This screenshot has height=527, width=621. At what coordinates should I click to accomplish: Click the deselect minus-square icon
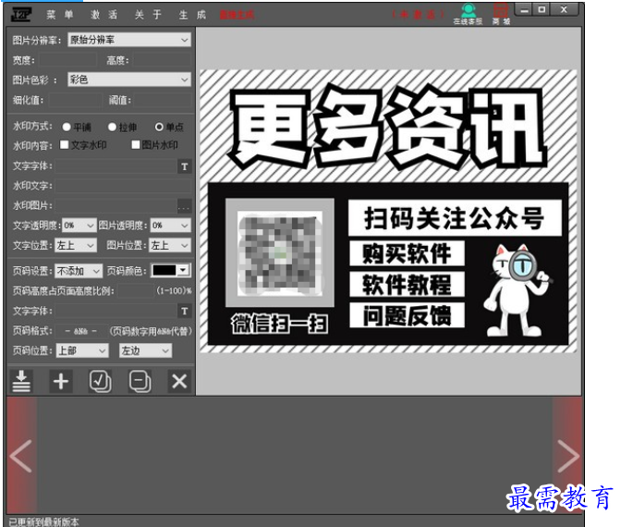pos(140,381)
